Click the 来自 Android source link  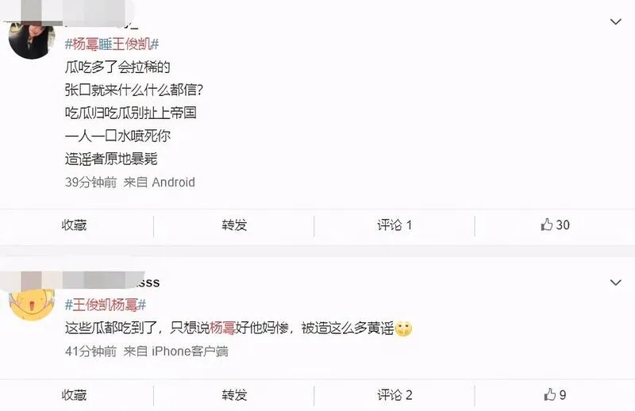pos(160,182)
